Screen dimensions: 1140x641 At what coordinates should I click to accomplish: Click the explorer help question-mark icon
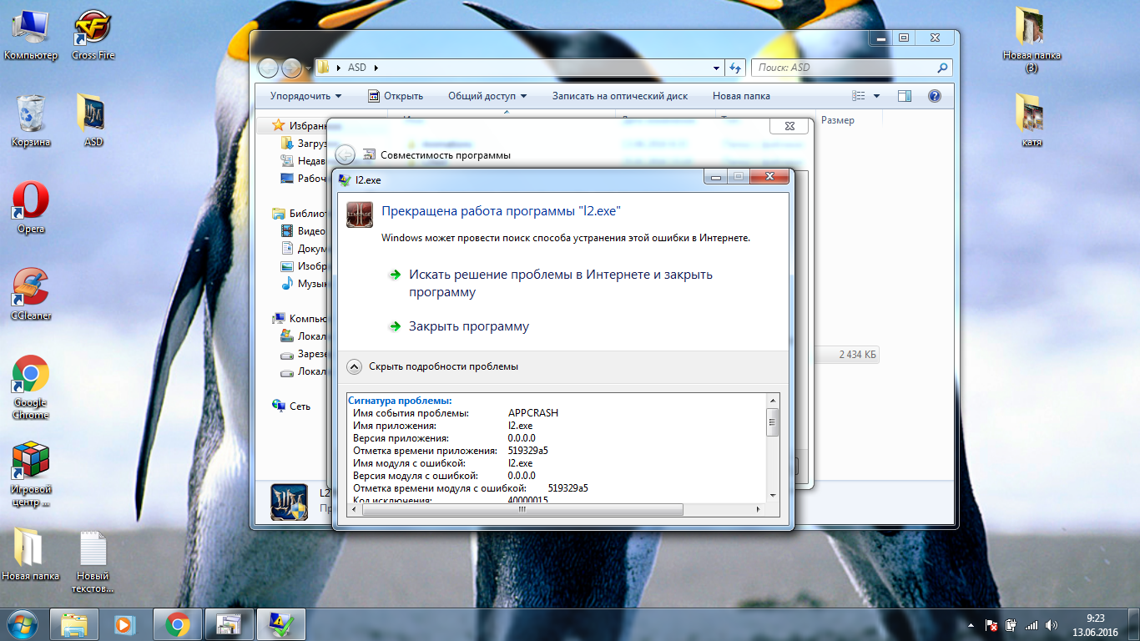(935, 96)
